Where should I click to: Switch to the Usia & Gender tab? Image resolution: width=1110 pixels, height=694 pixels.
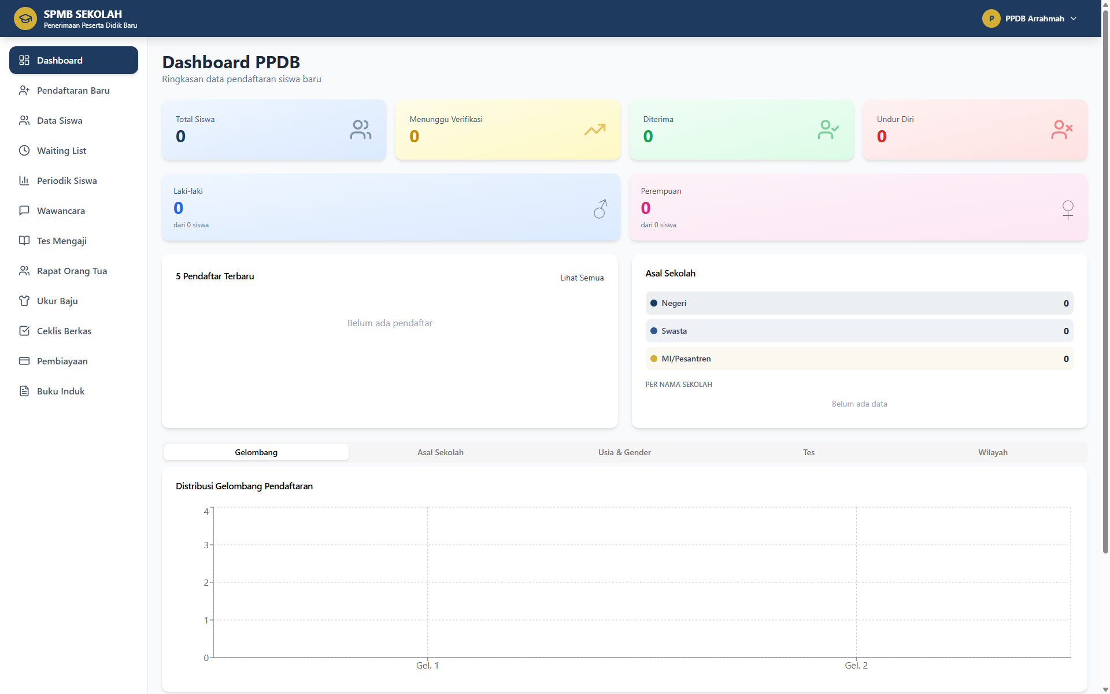point(624,452)
